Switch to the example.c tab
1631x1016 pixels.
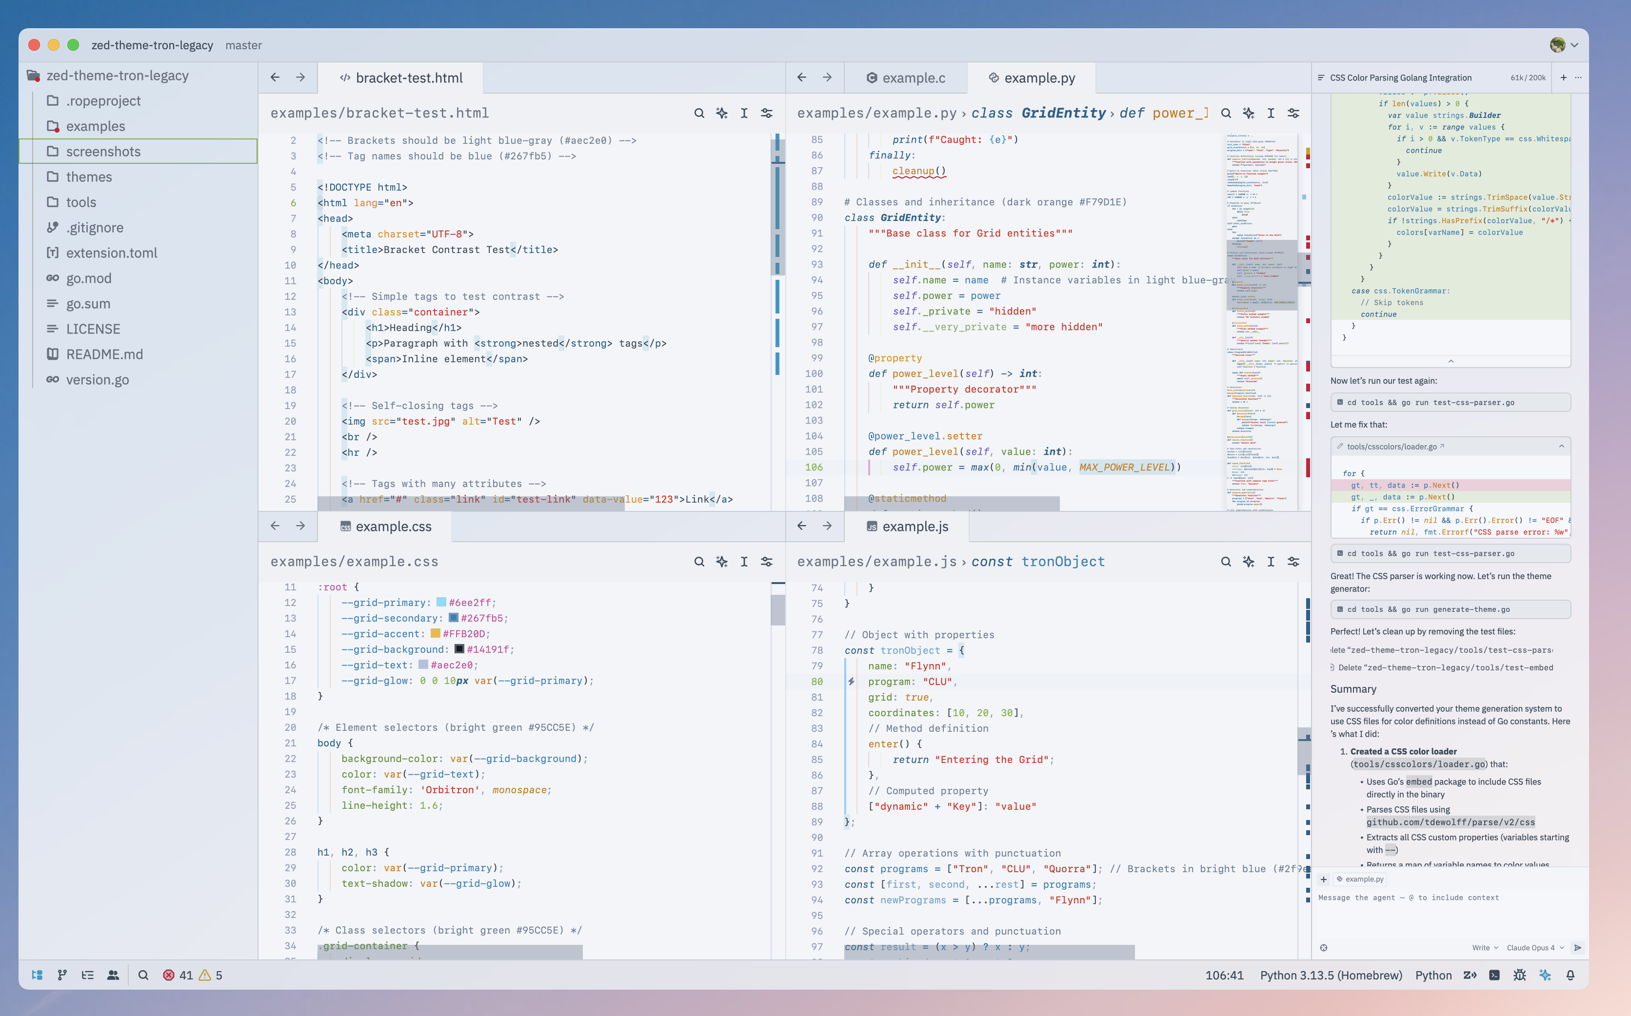click(x=905, y=78)
